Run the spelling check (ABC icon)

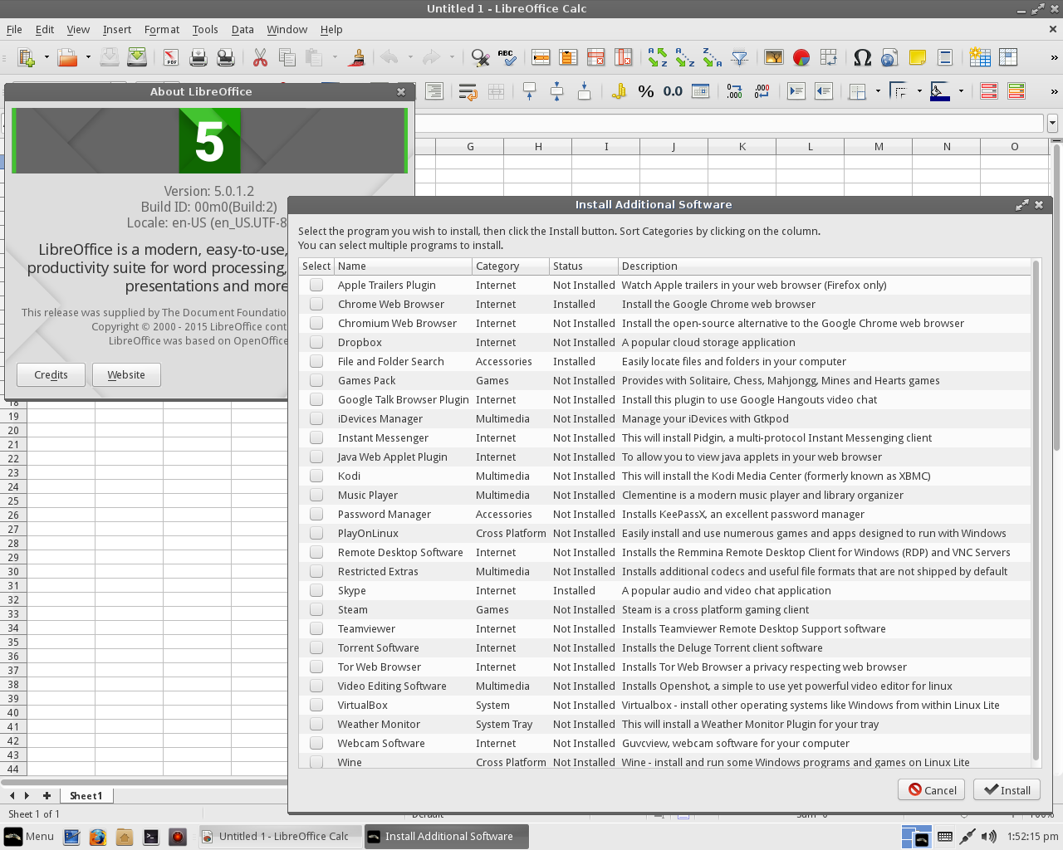click(507, 57)
